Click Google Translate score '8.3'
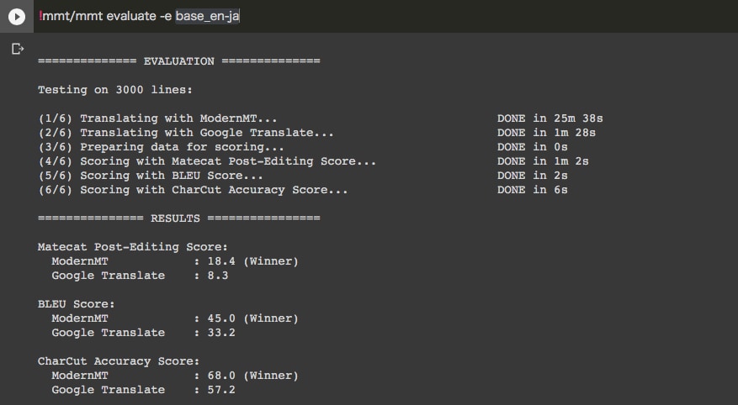The height and width of the screenshot is (405, 738). coord(218,276)
